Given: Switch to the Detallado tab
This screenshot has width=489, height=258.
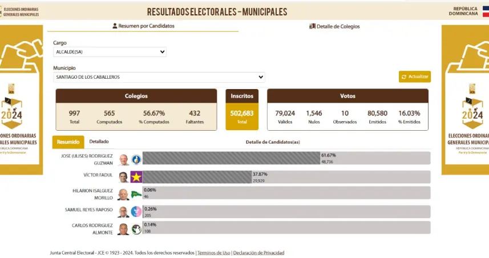Looking at the screenshot, I should [99, 142].
